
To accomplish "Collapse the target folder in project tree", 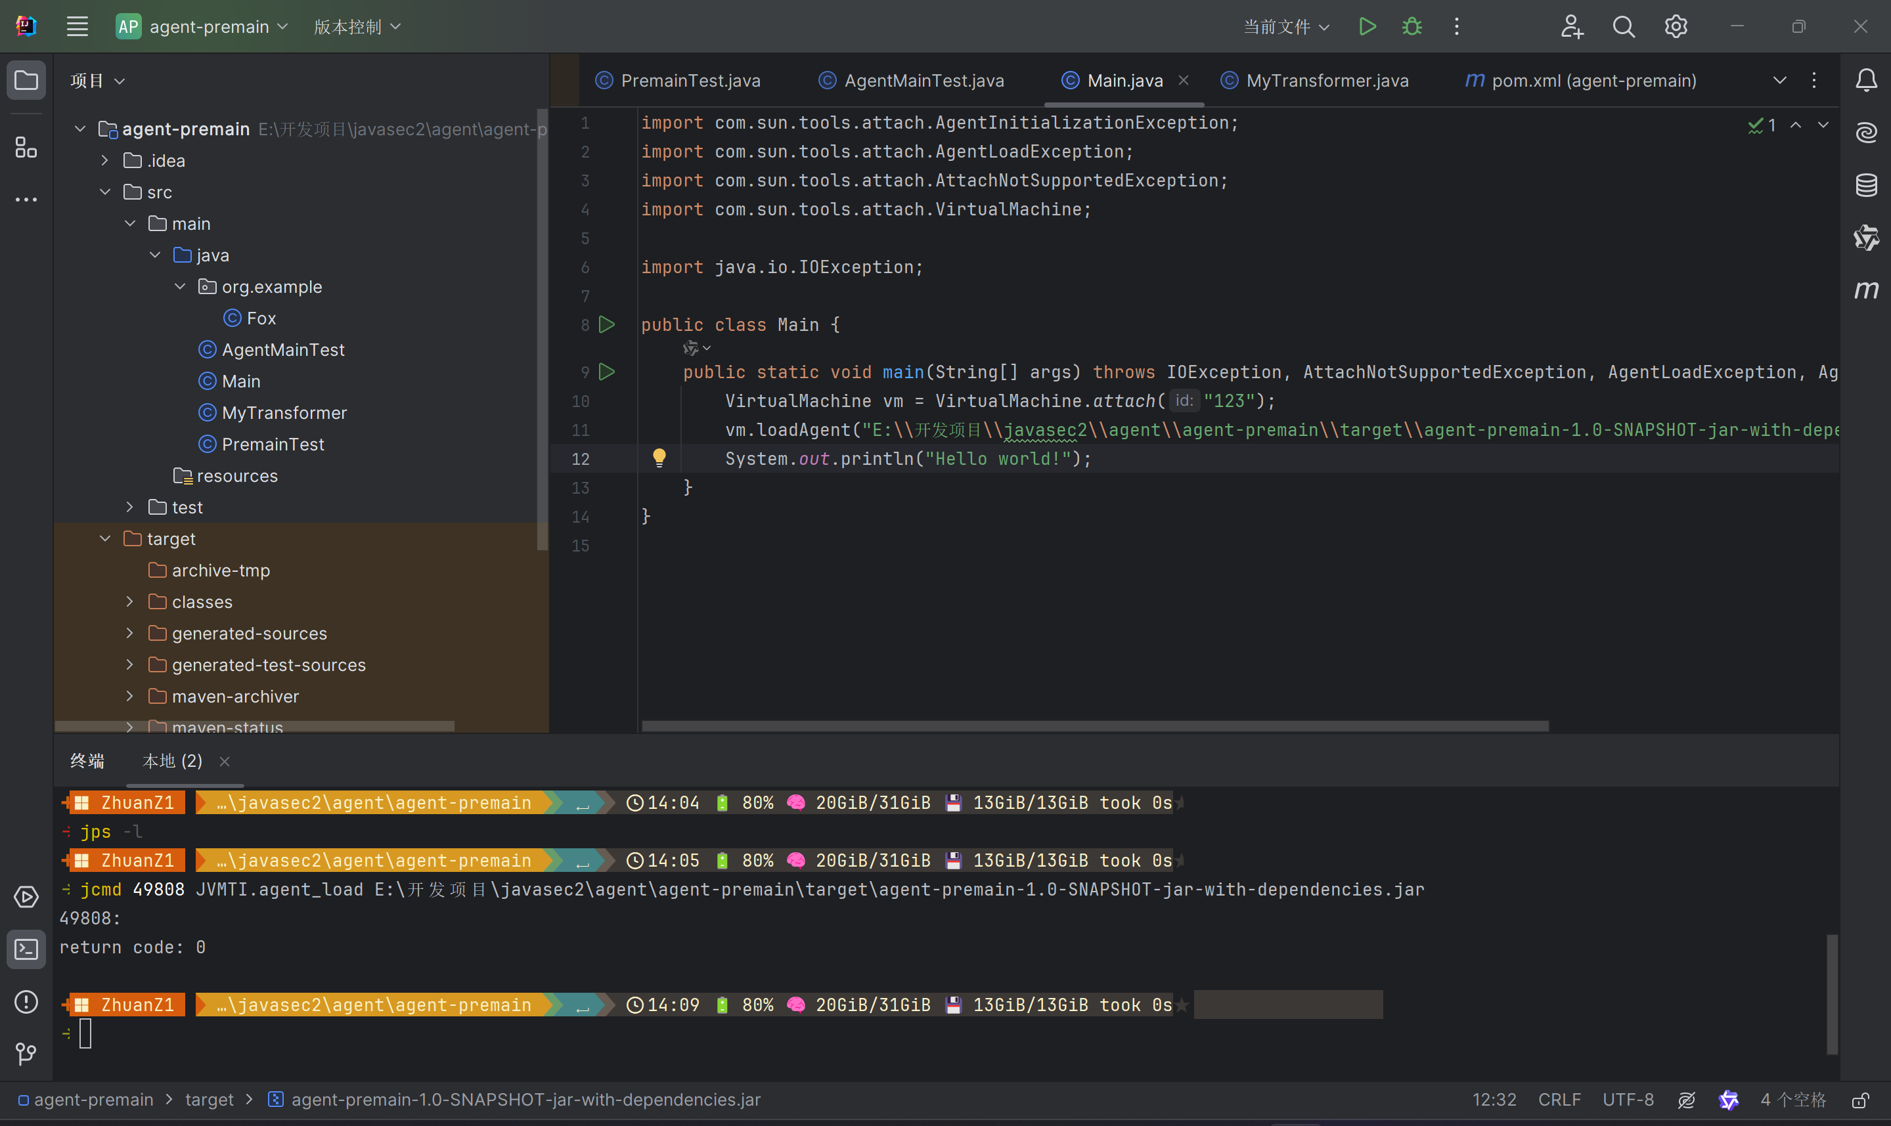I will (106, 539).
